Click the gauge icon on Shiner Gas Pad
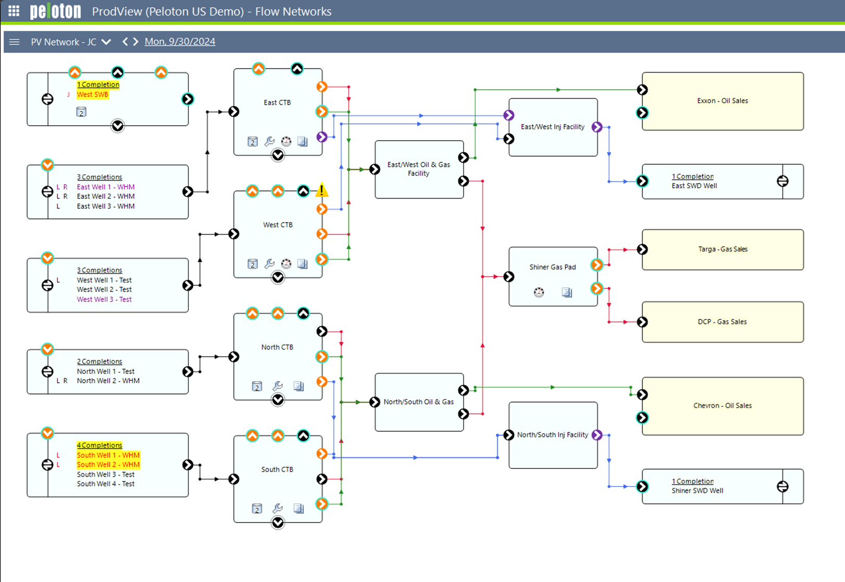Screen dimensions: 845x582 click(x=538, y=292)
